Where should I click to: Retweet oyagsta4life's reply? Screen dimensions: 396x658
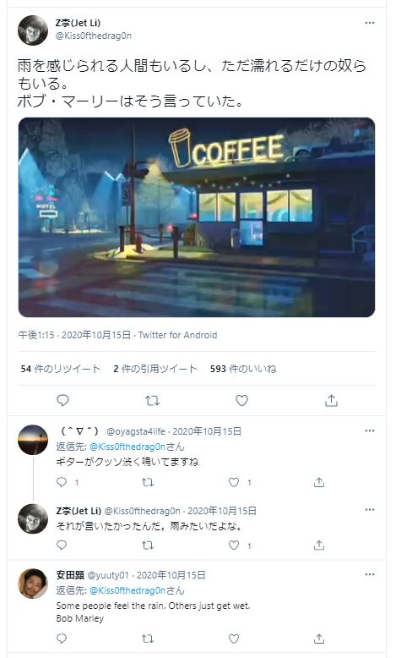click(148, 482)
